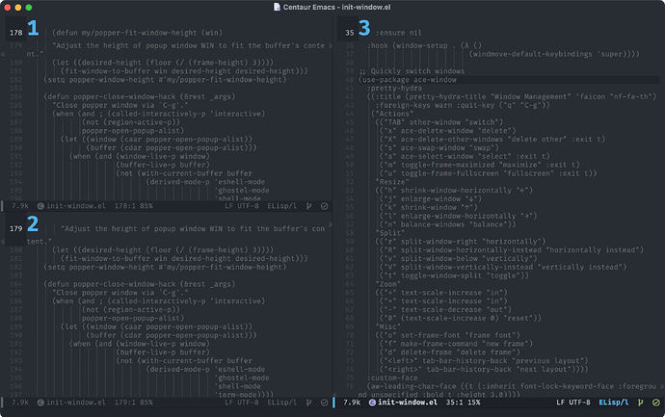
Task: Click the "Resize" heading line
Action: click(392, 182)
